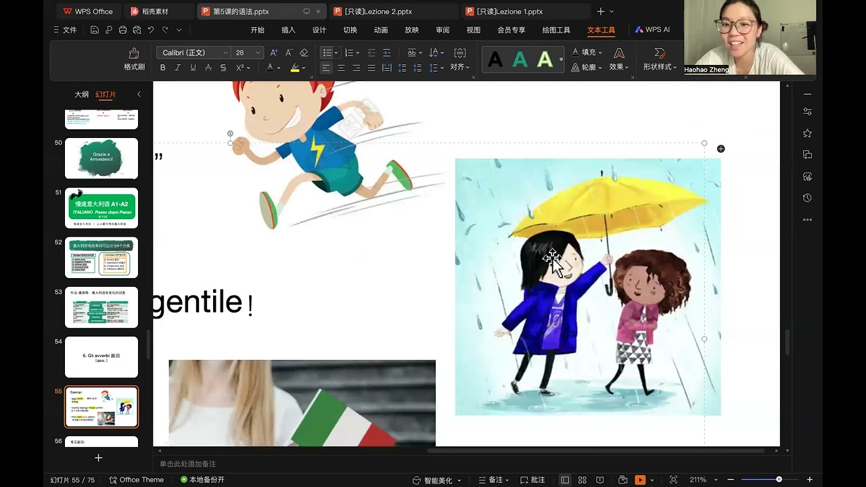This screenshot has height=487, width=866.
Task: Click the Office Theme status bar button
Action: click(x=137, y=480)
